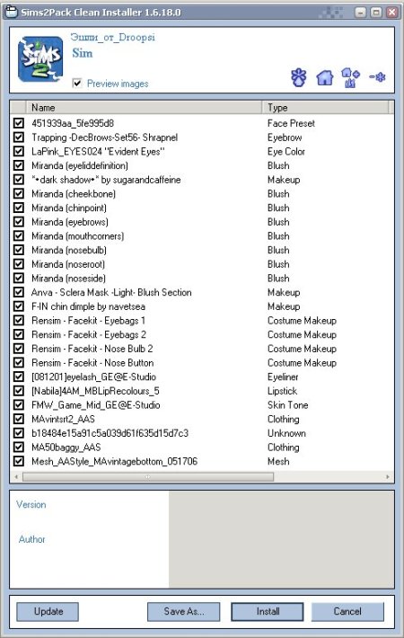Click the horizontal scrollbar thumb
Screen dimensions: 404x638
coord(148,476)
